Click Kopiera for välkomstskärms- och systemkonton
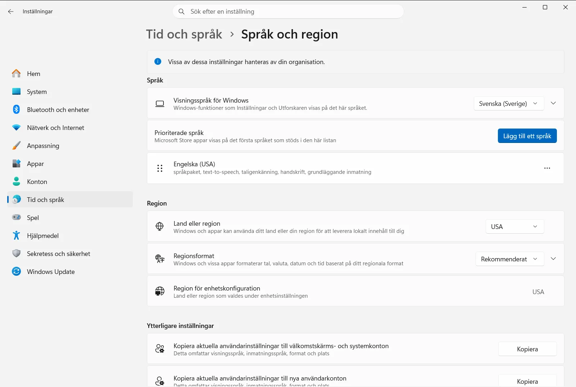The image size is (576, 387). pyautogui.click(x=527, y=349)
